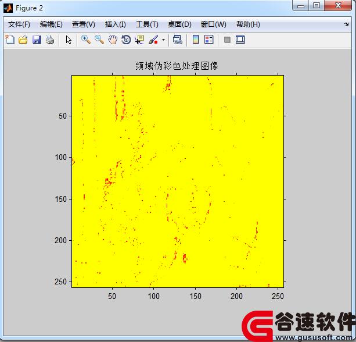
Task: Open the 查看(V) menu
Action: [x=84, y=24]
